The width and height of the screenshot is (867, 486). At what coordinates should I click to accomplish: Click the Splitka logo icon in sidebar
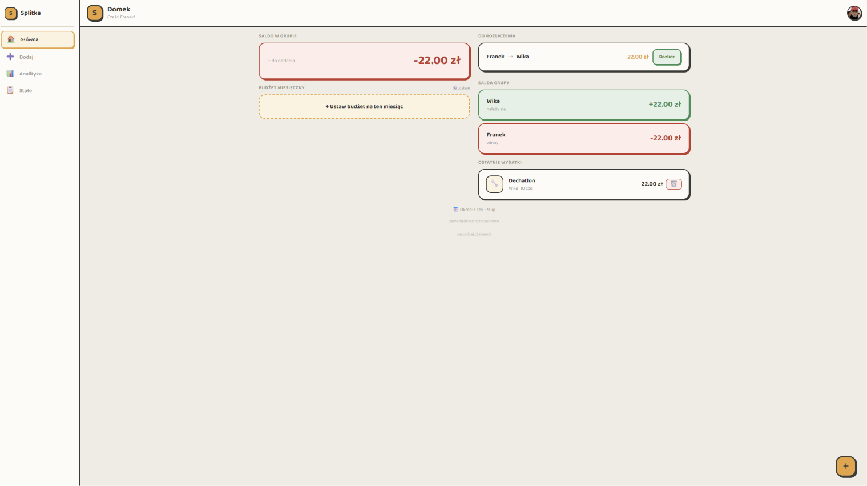[11, 13]
